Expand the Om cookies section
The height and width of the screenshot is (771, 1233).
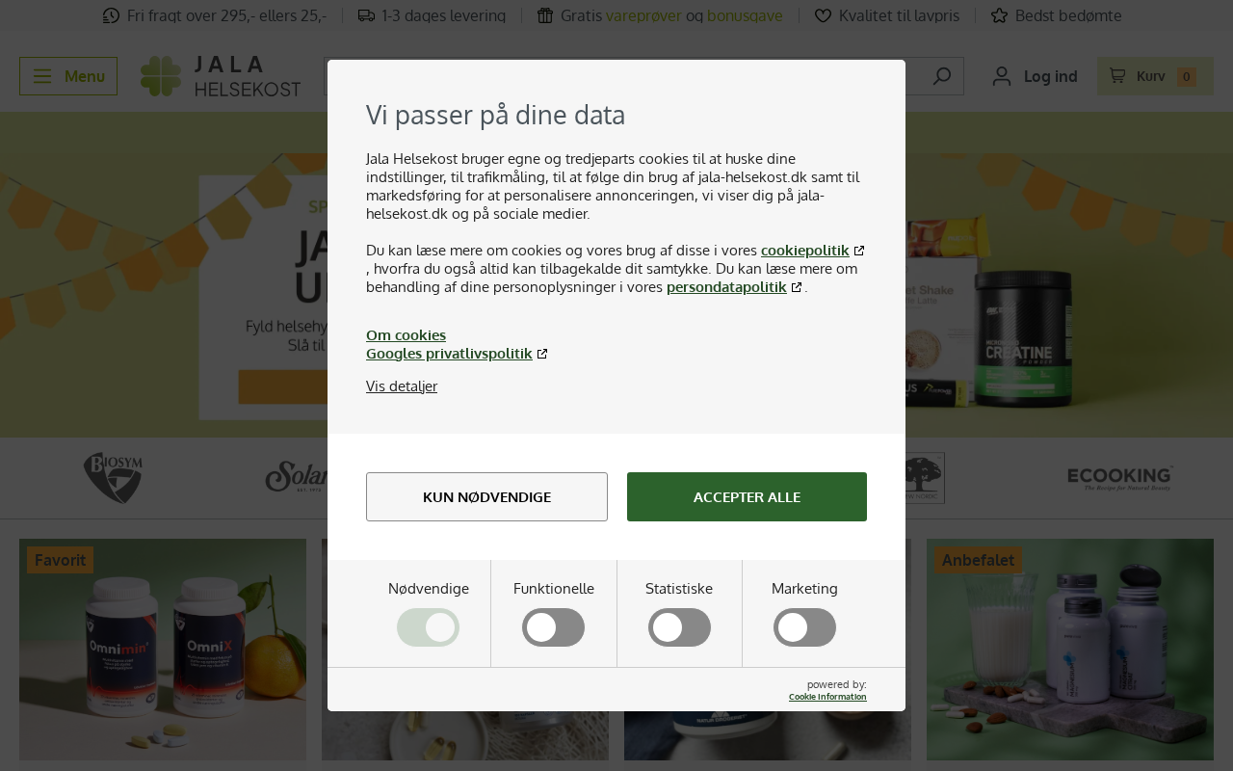(x=406, y=335)
